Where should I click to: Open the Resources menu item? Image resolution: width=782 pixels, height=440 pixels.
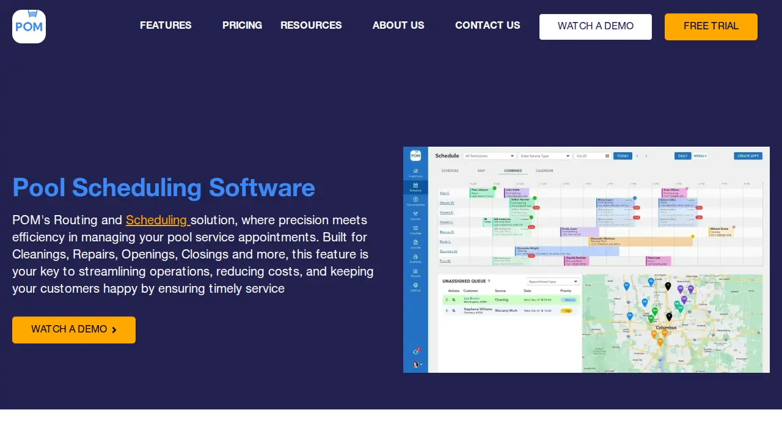311,25
